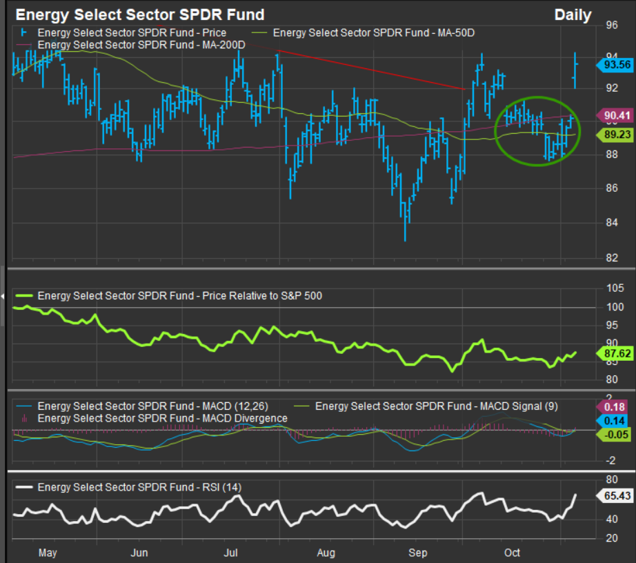
Task: Click the 20 RSI axis label
Action: pos(612,538)
